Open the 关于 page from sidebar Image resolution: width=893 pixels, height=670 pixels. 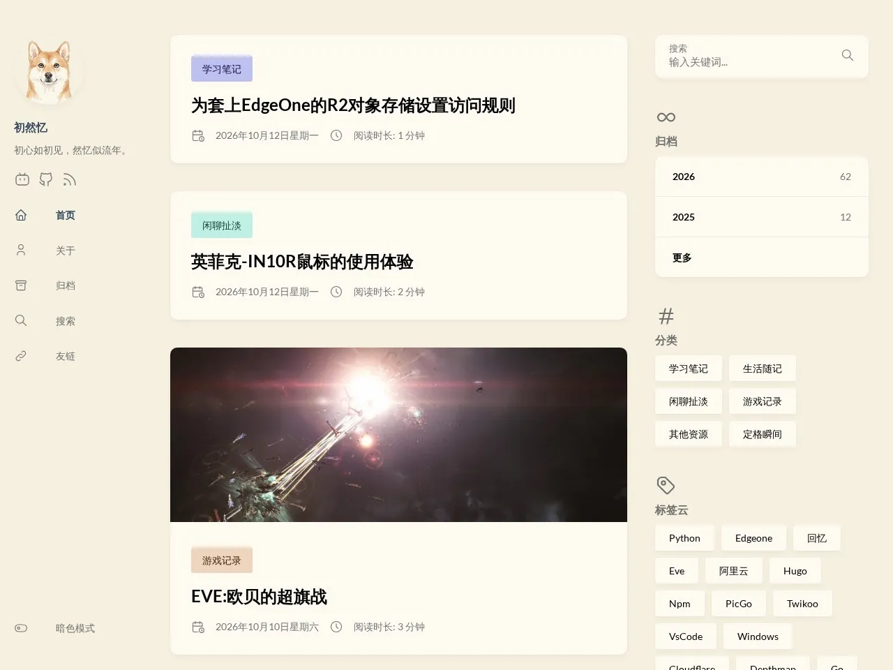[66, 251]
